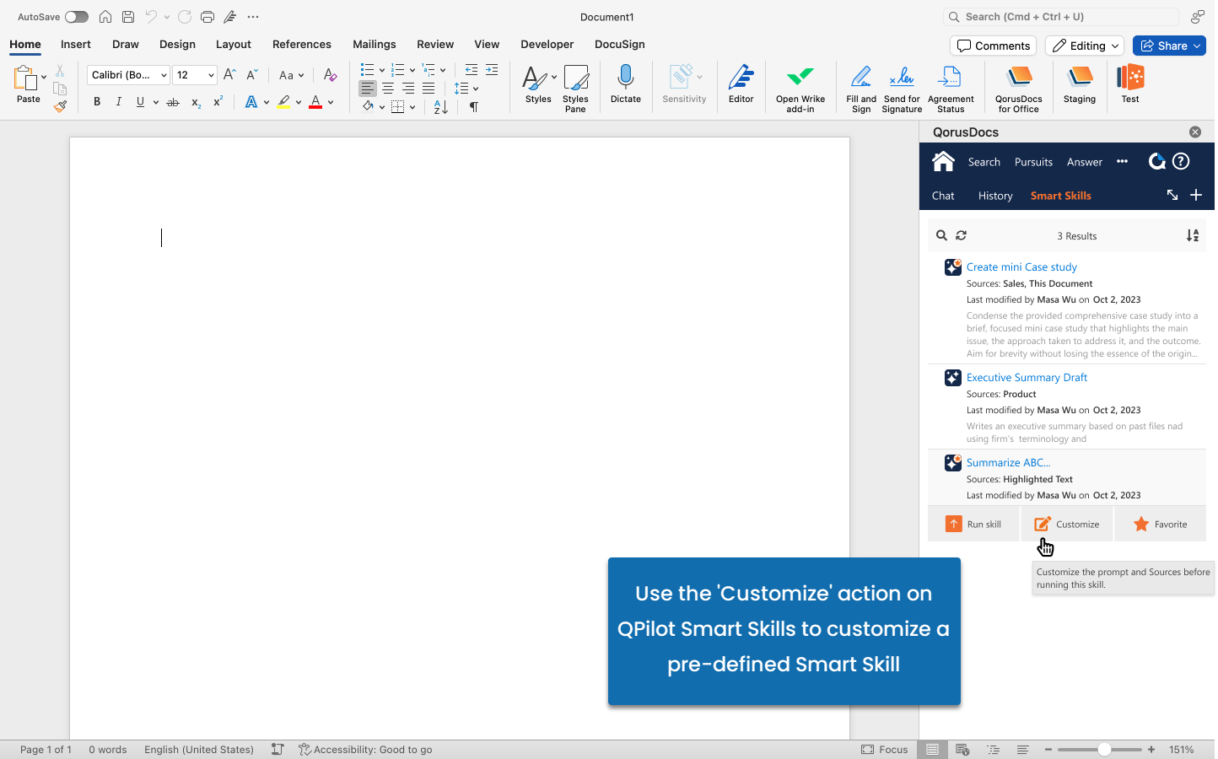The image size is (1218, 759).
Task: Click the Customize button
Action: 1067,524
